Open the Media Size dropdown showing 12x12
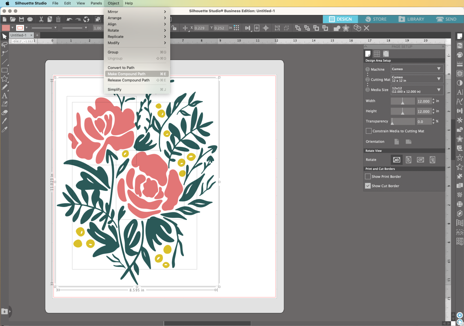Screen dimensions: 464x326 point(417,90)
